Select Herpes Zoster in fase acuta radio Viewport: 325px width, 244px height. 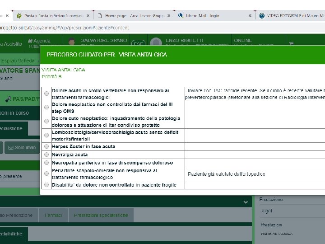point(46,146)
